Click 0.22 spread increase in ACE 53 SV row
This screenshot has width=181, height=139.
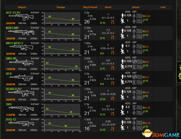(148, 16)
